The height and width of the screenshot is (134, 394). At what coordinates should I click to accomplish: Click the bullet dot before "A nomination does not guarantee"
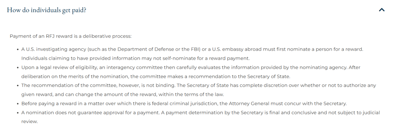(18, 113)
